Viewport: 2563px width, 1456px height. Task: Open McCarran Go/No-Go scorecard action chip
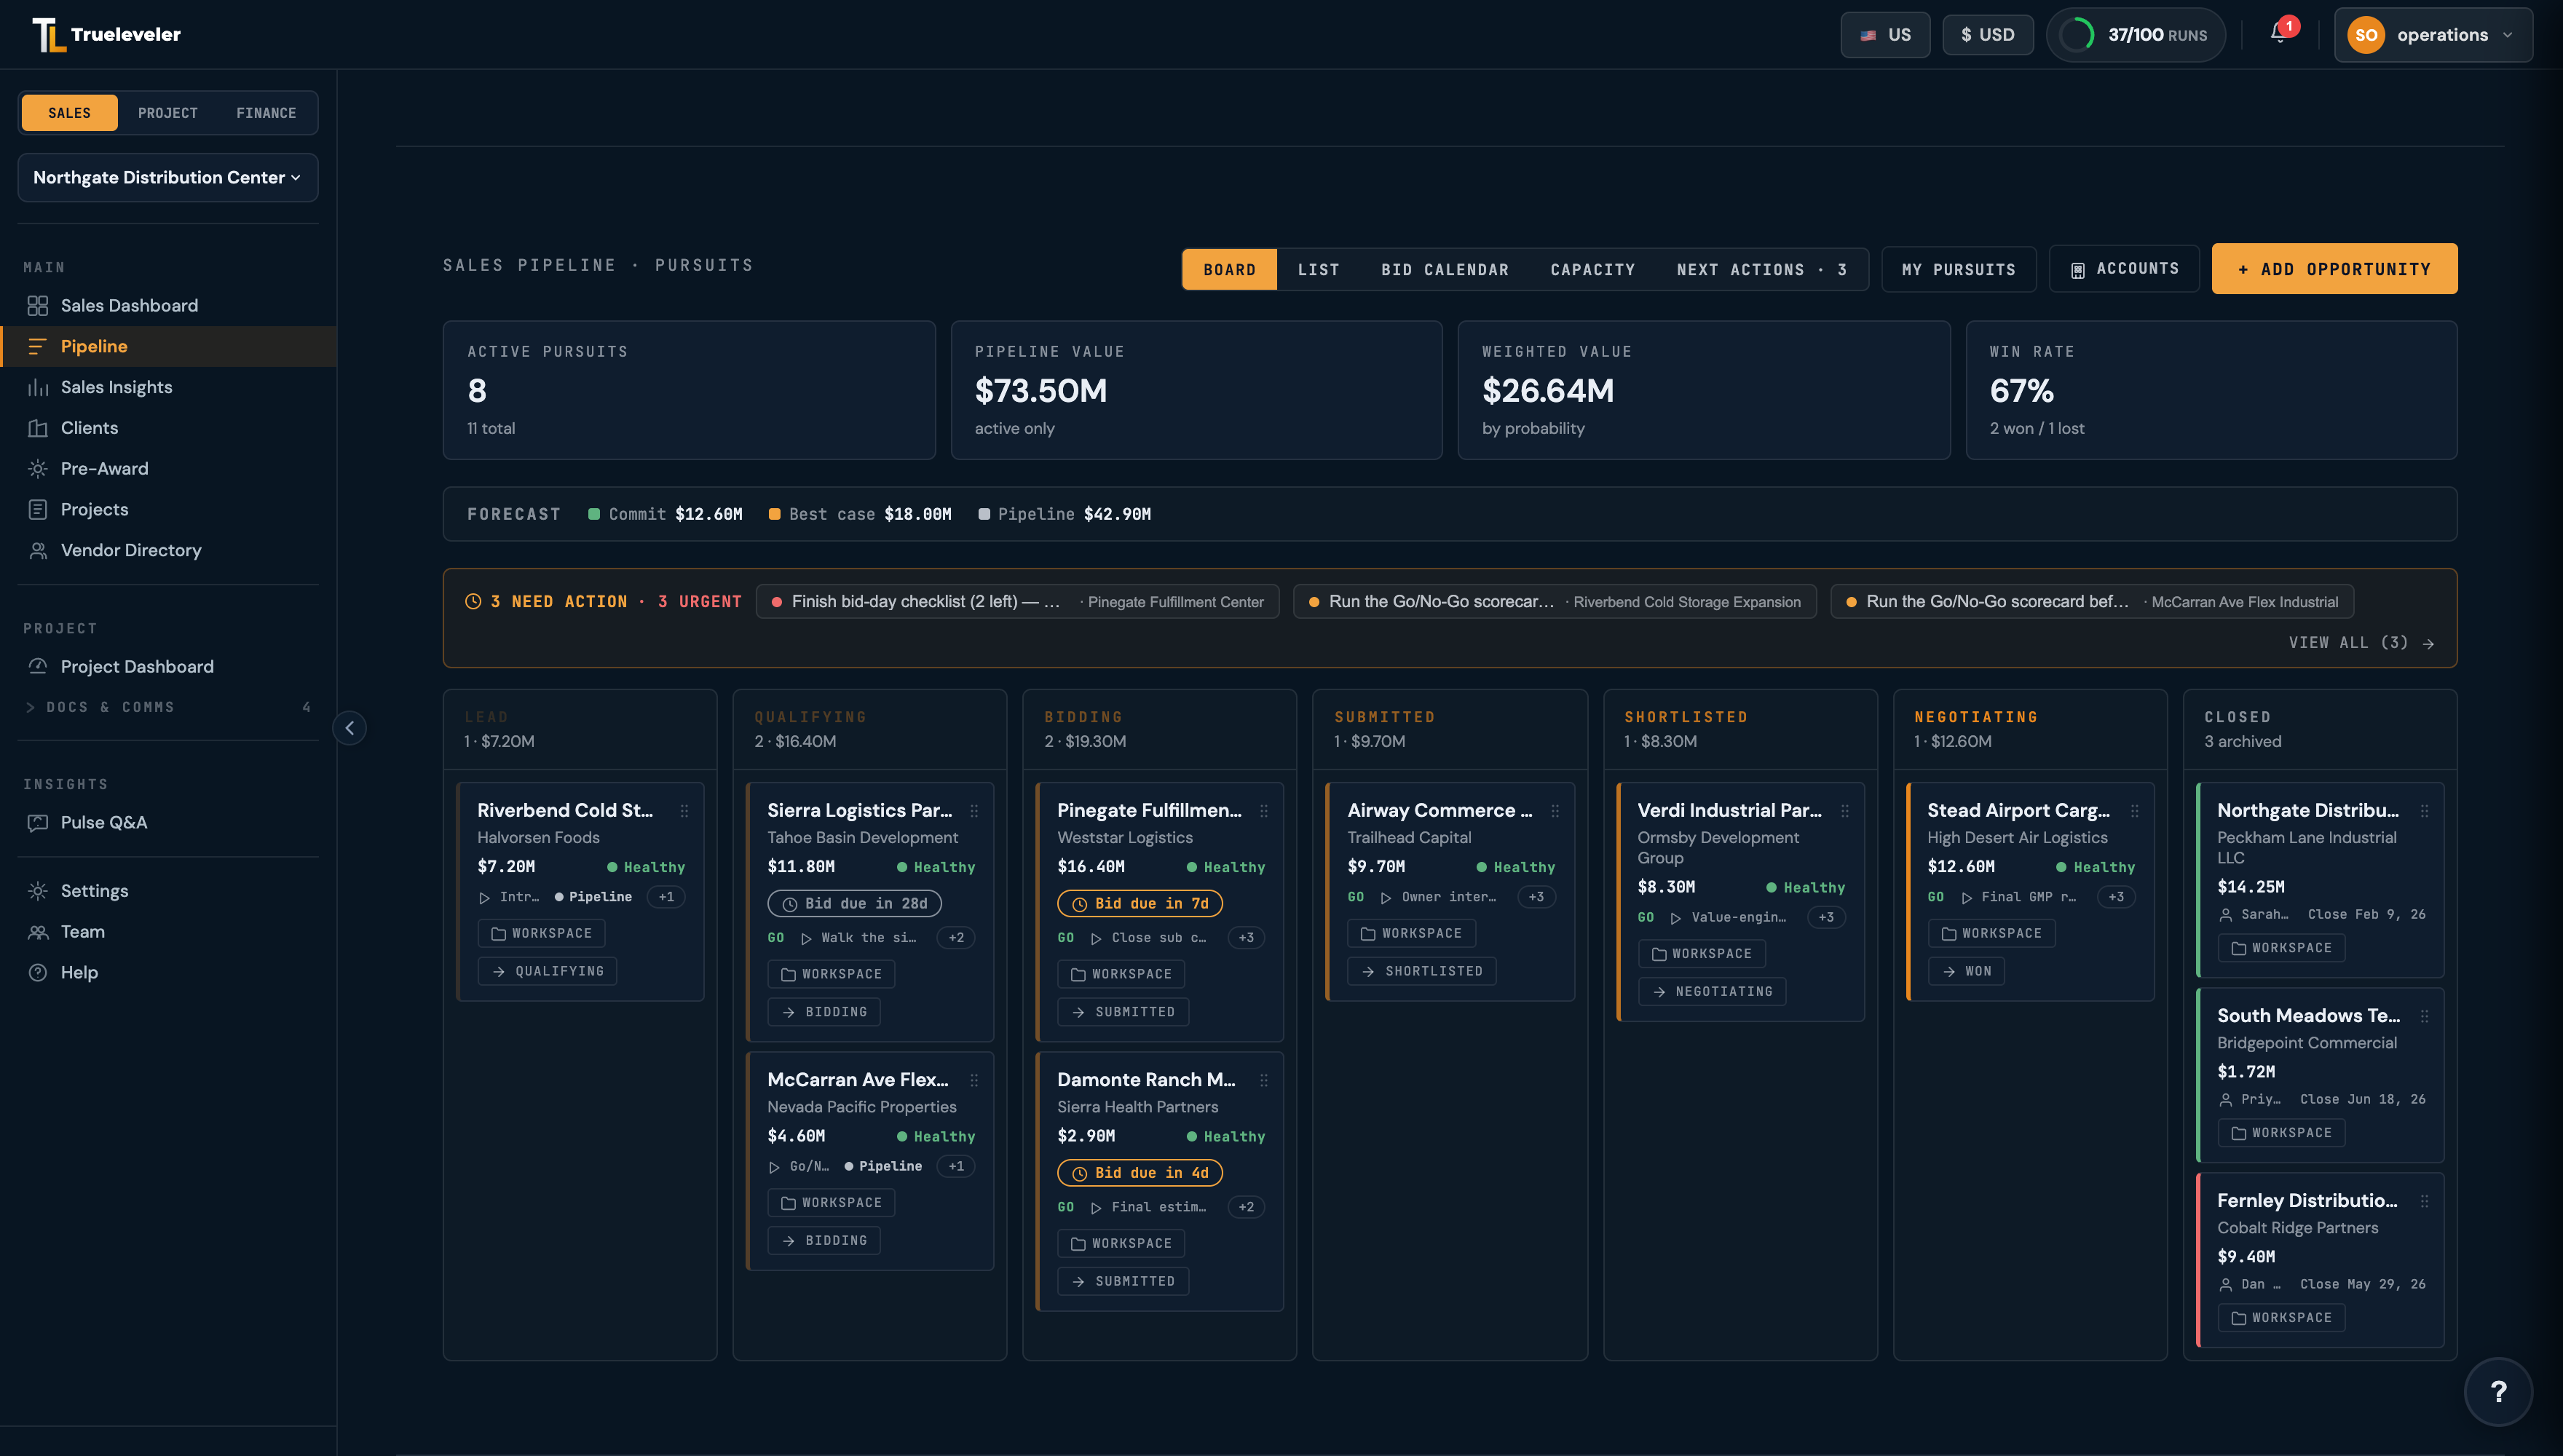(x=2092, y=602)
